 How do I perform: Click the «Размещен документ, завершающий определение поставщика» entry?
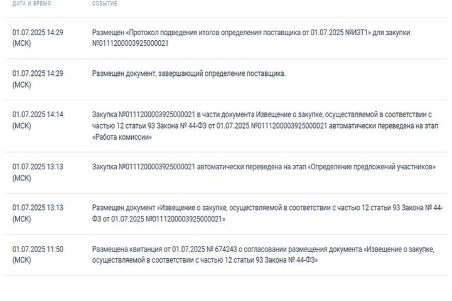(x=188, y=73)
